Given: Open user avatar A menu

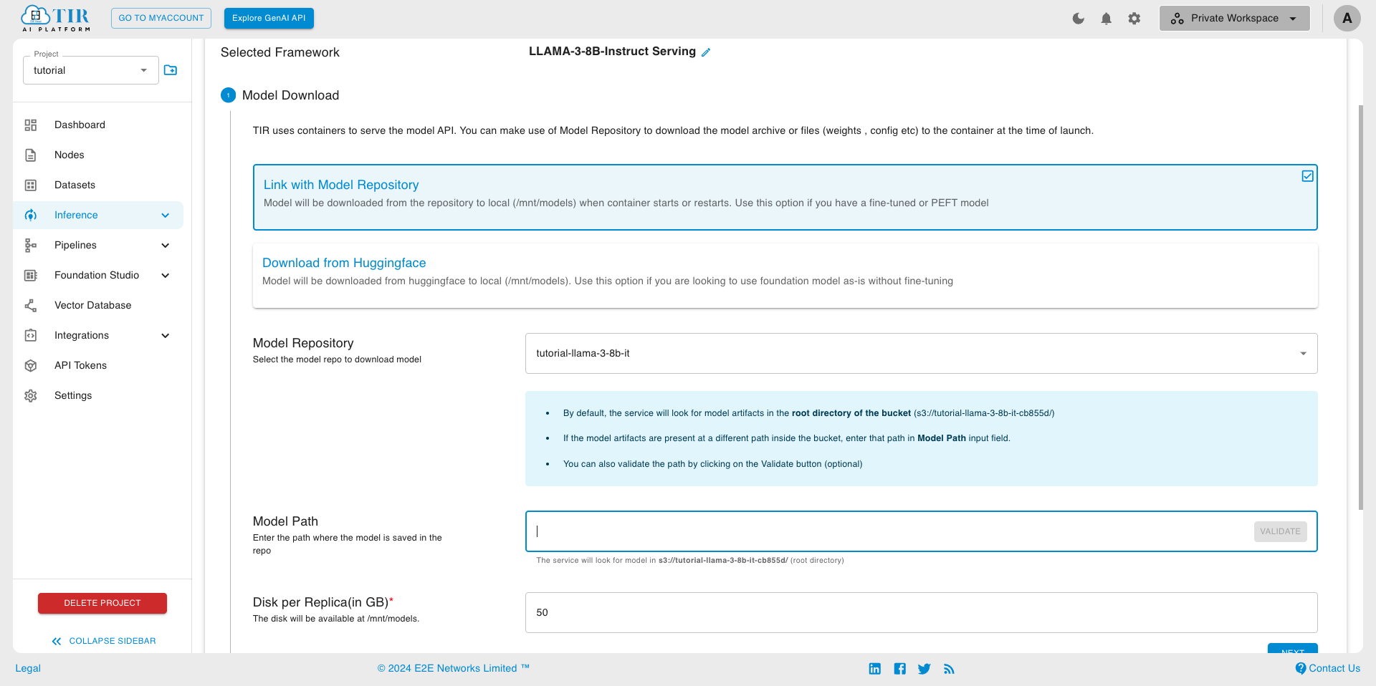Looking at the screenshot, I should point(1347,18).
